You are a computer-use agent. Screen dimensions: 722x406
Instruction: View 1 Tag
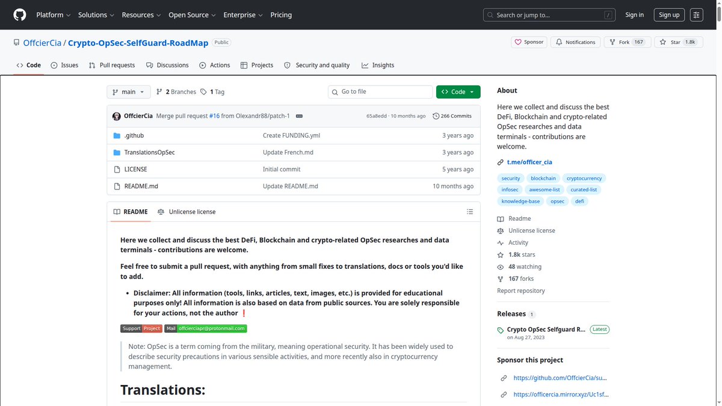pos(212,92)
